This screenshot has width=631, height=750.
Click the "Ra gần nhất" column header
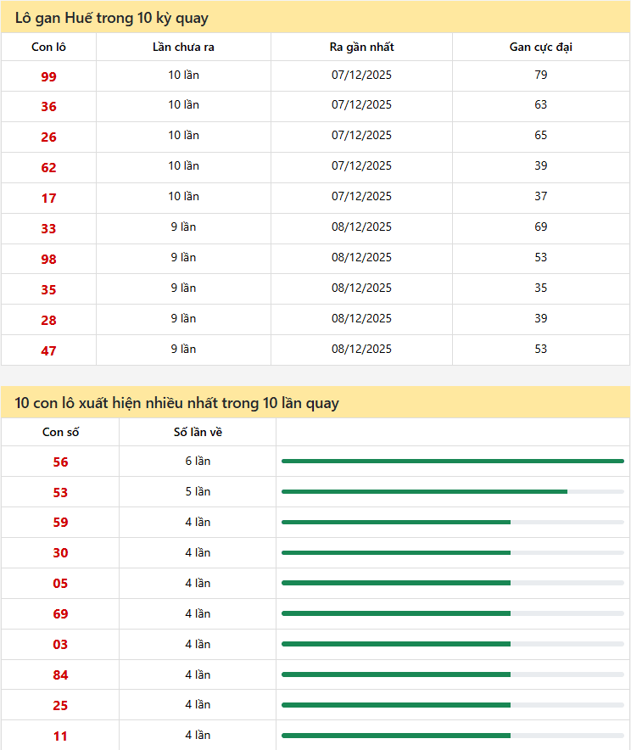pos(361,47)
